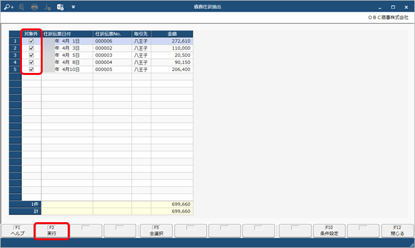Click the 仕訳伝票No. column header

coord(112,34)
